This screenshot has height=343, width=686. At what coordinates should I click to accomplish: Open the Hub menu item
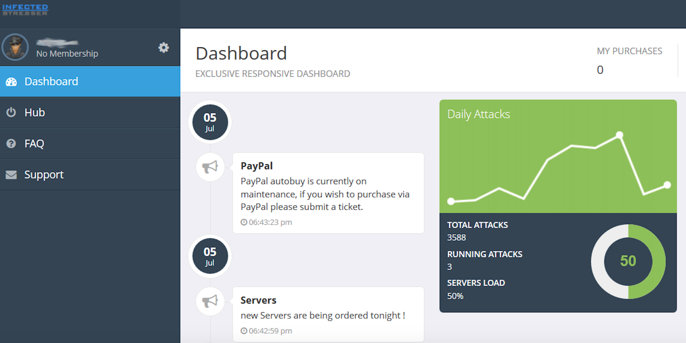coord(35,112)
